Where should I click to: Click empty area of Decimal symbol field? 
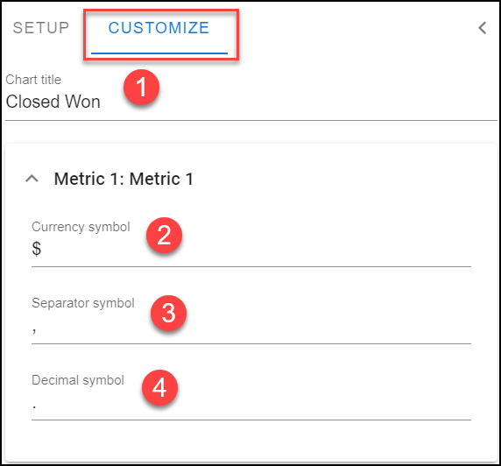point(256,406)
